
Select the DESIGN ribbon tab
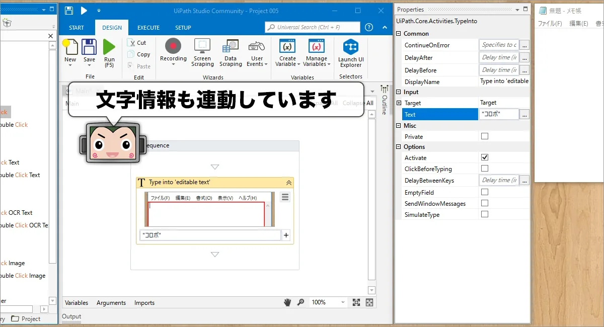[x=112, y=28]
